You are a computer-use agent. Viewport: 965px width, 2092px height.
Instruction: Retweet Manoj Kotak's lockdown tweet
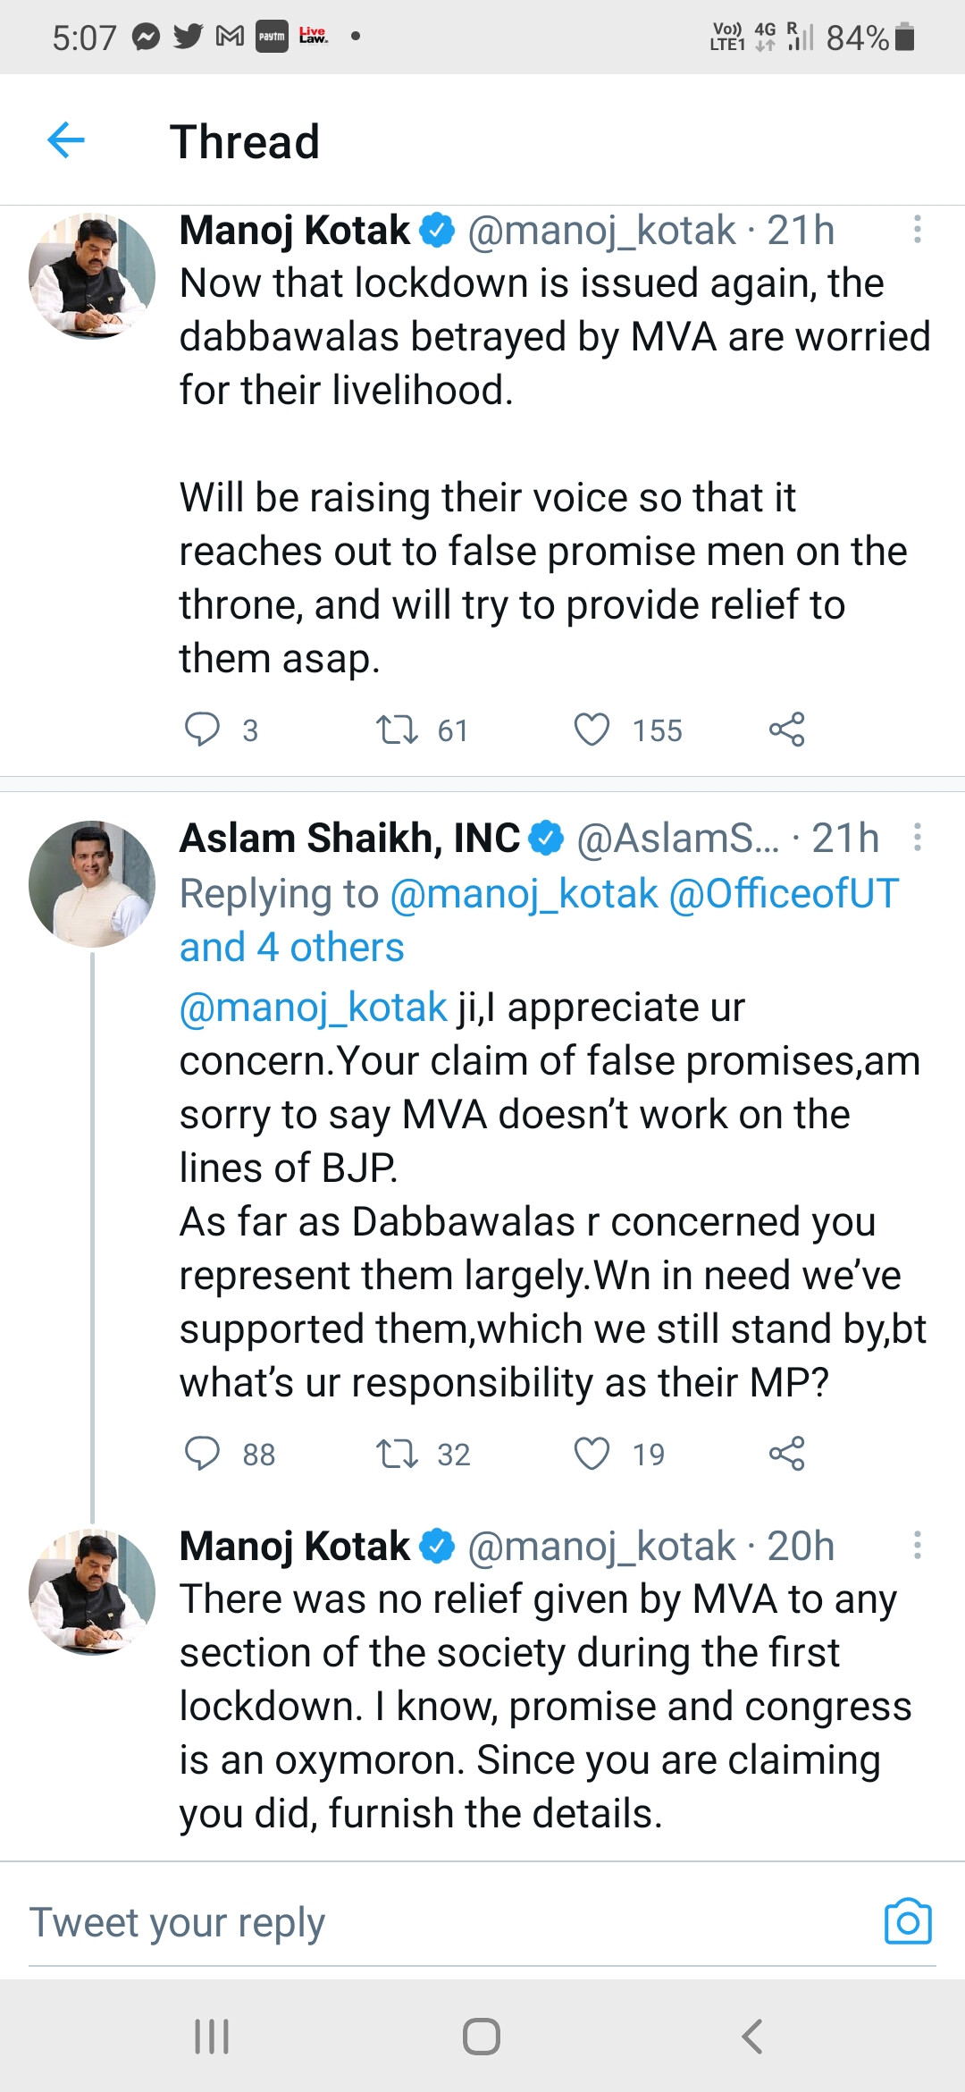[x=397, y=730]
